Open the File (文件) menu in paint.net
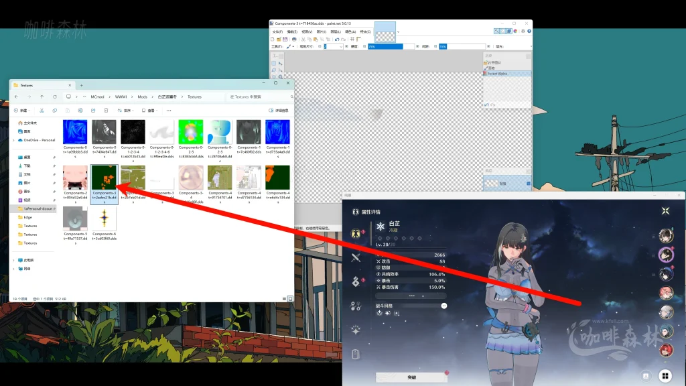This screenshot has width=686, height=386. [277, 31]
